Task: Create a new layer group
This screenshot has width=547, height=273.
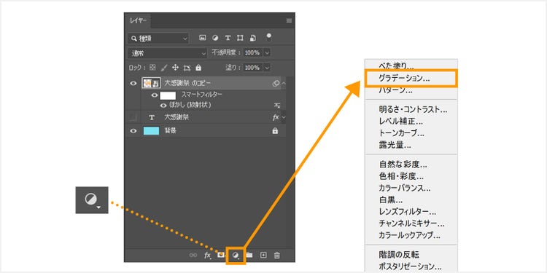Action: [x=249, y=256]
